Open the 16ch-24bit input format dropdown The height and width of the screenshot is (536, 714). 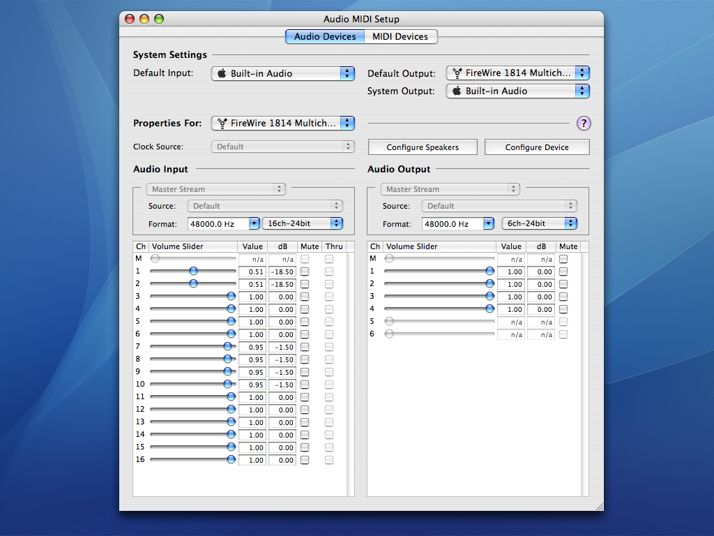pyautogui.click(x=303, y=223)
